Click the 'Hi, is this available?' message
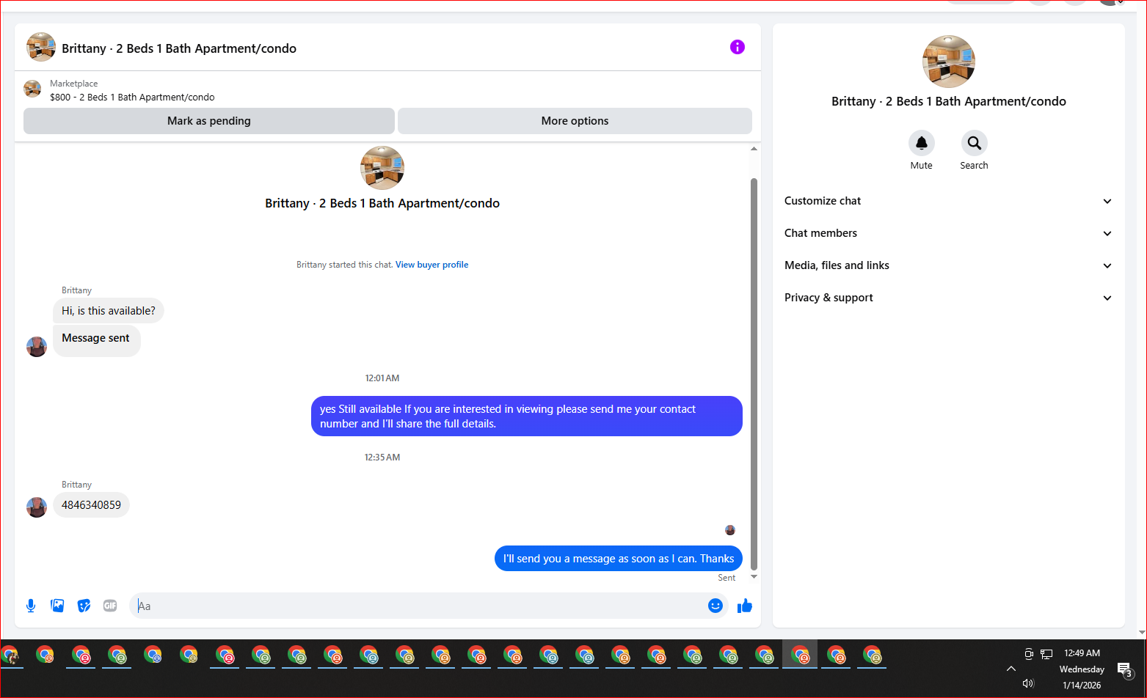 point(109,311)
